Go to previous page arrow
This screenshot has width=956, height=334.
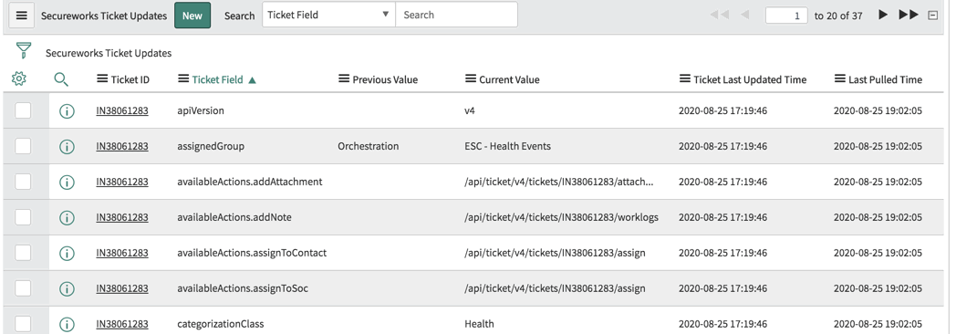coord(744,15)
